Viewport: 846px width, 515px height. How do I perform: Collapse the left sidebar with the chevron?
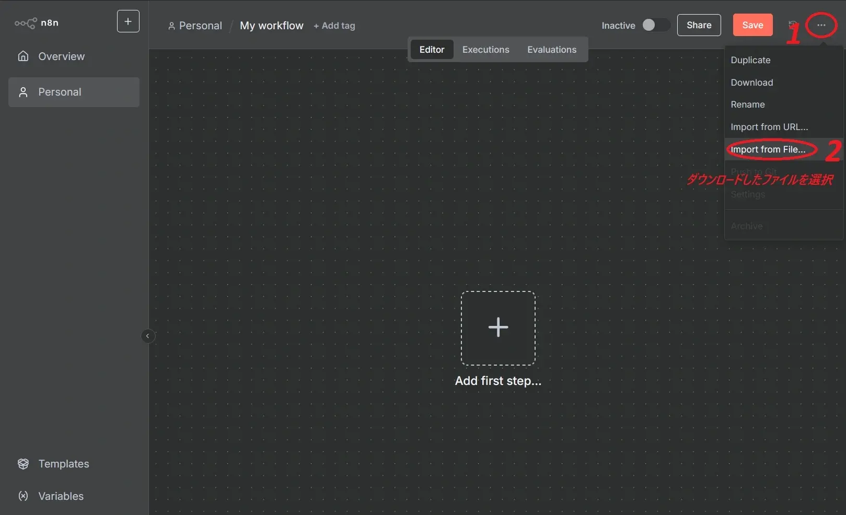click(148, 336)
